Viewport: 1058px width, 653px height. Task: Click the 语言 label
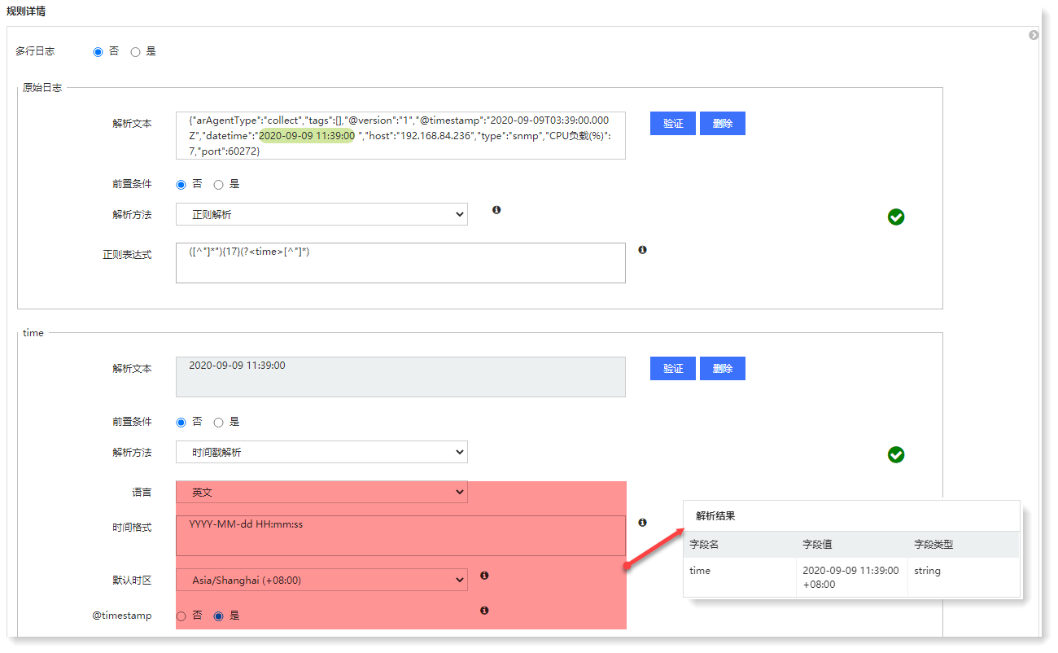(142, 492)
